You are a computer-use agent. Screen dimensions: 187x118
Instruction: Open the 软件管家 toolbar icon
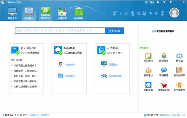62,13
